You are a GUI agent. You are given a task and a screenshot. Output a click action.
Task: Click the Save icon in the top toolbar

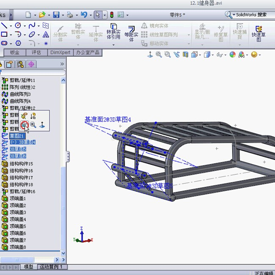(56, 15)
